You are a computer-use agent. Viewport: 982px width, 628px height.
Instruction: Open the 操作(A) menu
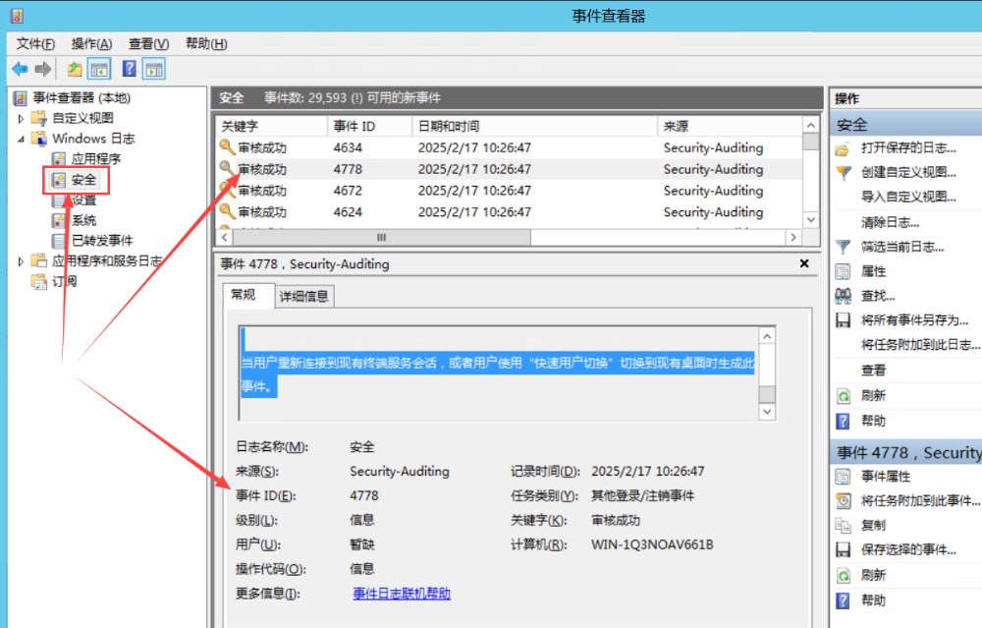click(x=91, y=44)
